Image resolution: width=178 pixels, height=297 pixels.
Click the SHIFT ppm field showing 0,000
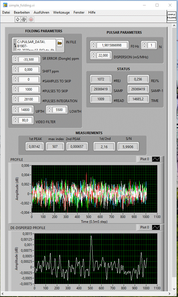click(29, 70)
